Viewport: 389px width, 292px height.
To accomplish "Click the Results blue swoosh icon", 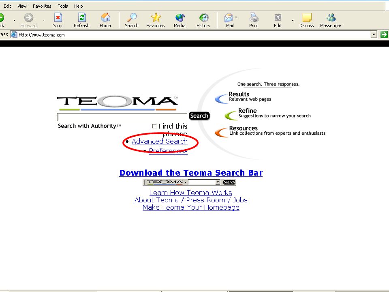I will tap(221, 98).
